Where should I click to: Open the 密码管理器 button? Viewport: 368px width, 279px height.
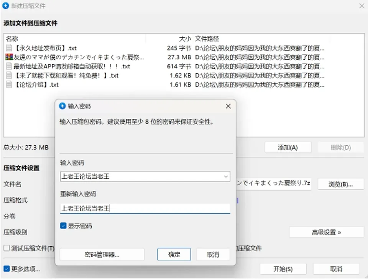(102, 254)
